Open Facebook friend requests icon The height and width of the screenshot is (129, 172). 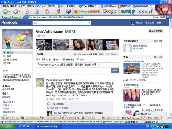pyautogui.click(x=21, y=23)
